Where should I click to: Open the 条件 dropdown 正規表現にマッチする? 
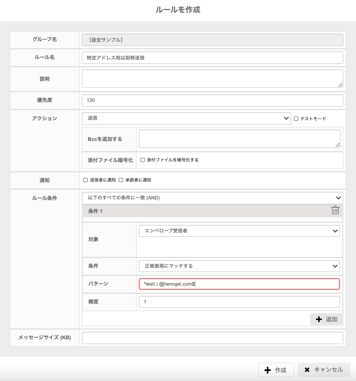tap(239, 266)
